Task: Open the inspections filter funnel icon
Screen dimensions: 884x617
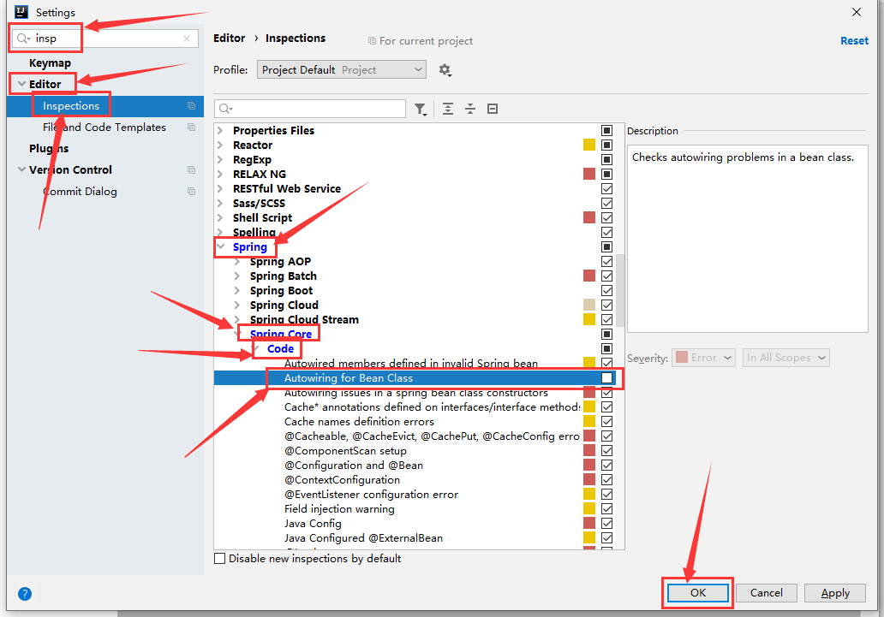Action: (x=421, y=109)
